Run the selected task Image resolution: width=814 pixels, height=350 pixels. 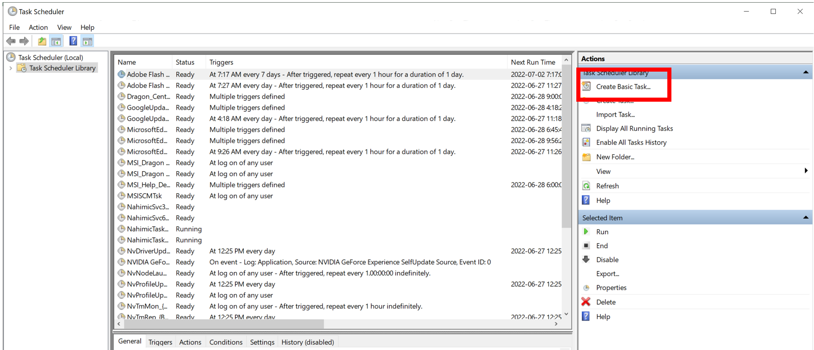(602, 232)
